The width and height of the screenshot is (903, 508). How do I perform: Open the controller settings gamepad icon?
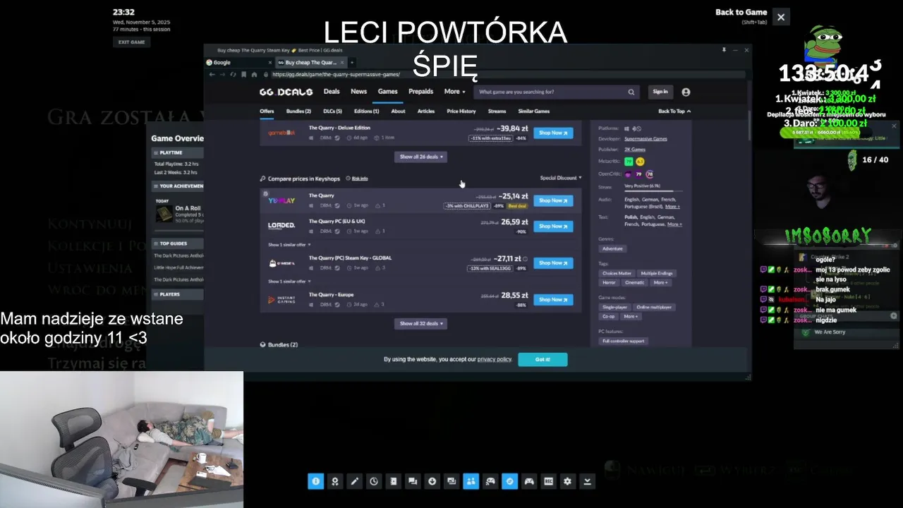coord(529,481)
